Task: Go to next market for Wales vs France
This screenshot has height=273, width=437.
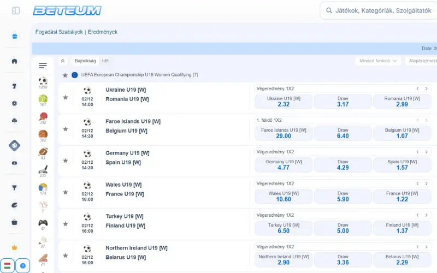Action: click(x=426, y=183)
